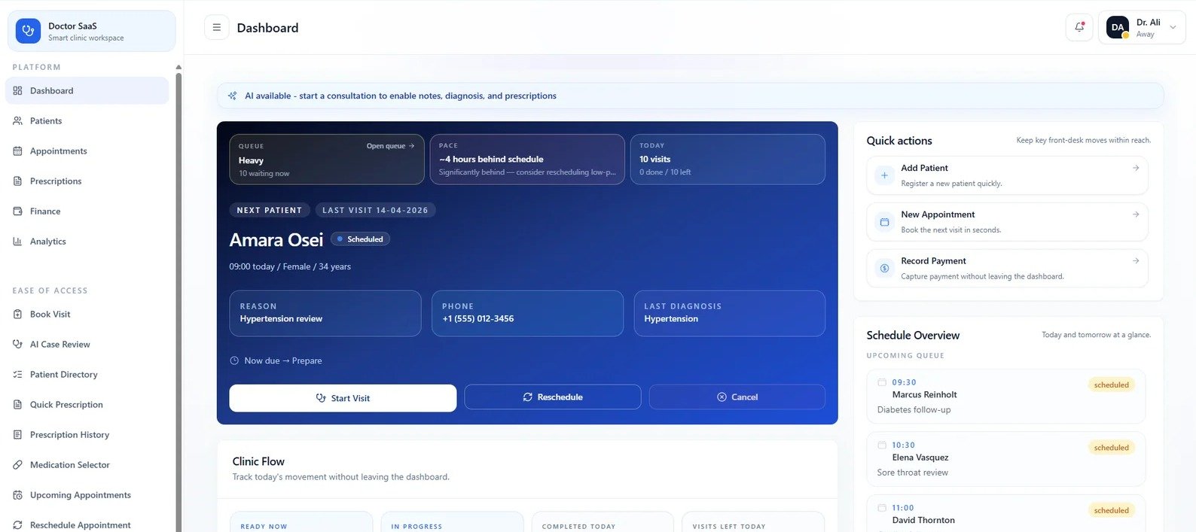The width and height of the screenshot is (1196, 532).
Task: Select the Marcus Reinholt appointment card
Action: pos(1006,396)
